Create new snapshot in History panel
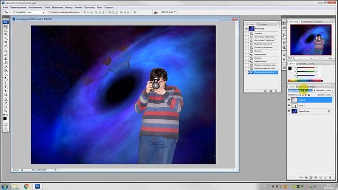The width and height of the screenshot is (338, 190). (x=271, y=91)
